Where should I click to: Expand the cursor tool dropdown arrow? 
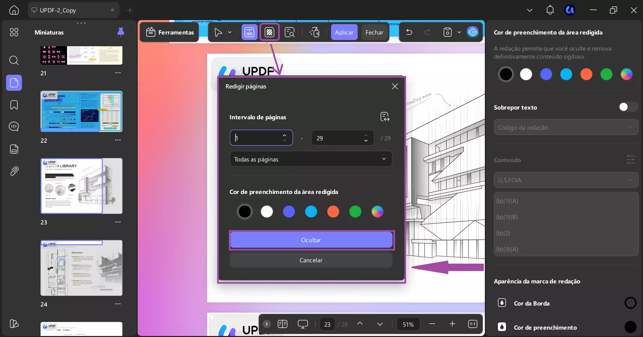click(230, 32)
